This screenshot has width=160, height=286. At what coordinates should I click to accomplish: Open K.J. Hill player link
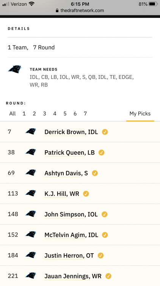(62, 194)
